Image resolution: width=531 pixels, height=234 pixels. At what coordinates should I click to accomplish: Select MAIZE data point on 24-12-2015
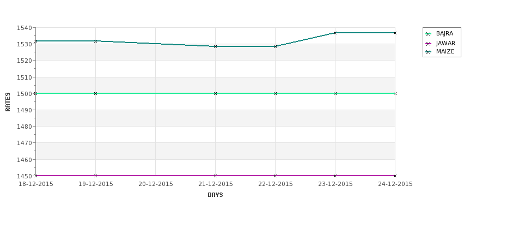point(395,33)
